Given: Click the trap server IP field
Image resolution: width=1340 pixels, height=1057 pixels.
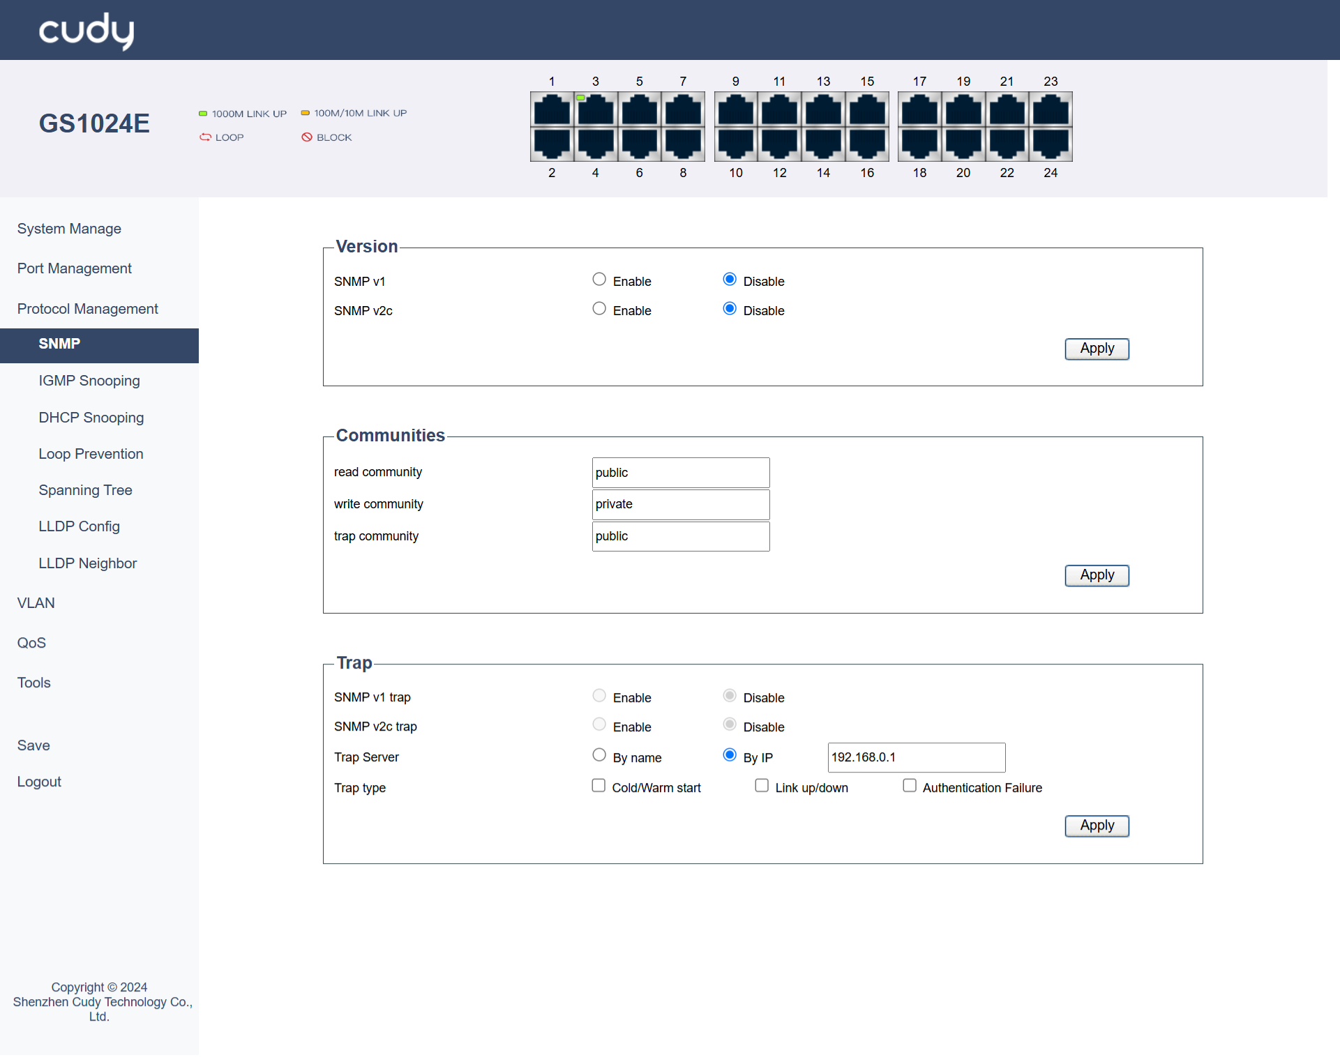Looking at the screenshot, I should (x=917, y=757).
